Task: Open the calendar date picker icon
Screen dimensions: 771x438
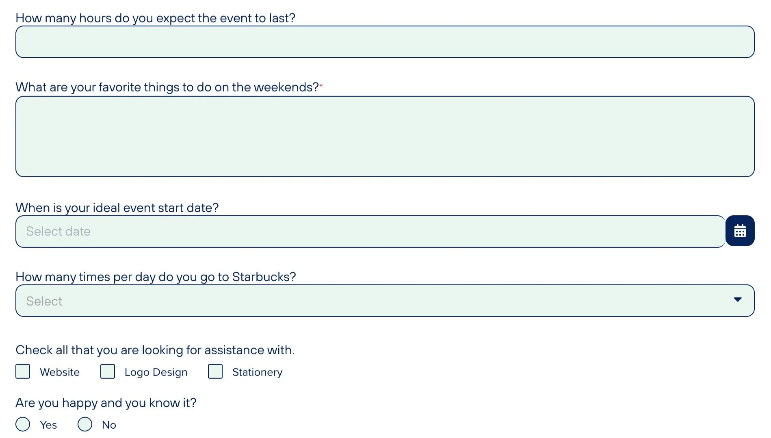Action: (740, 231)
